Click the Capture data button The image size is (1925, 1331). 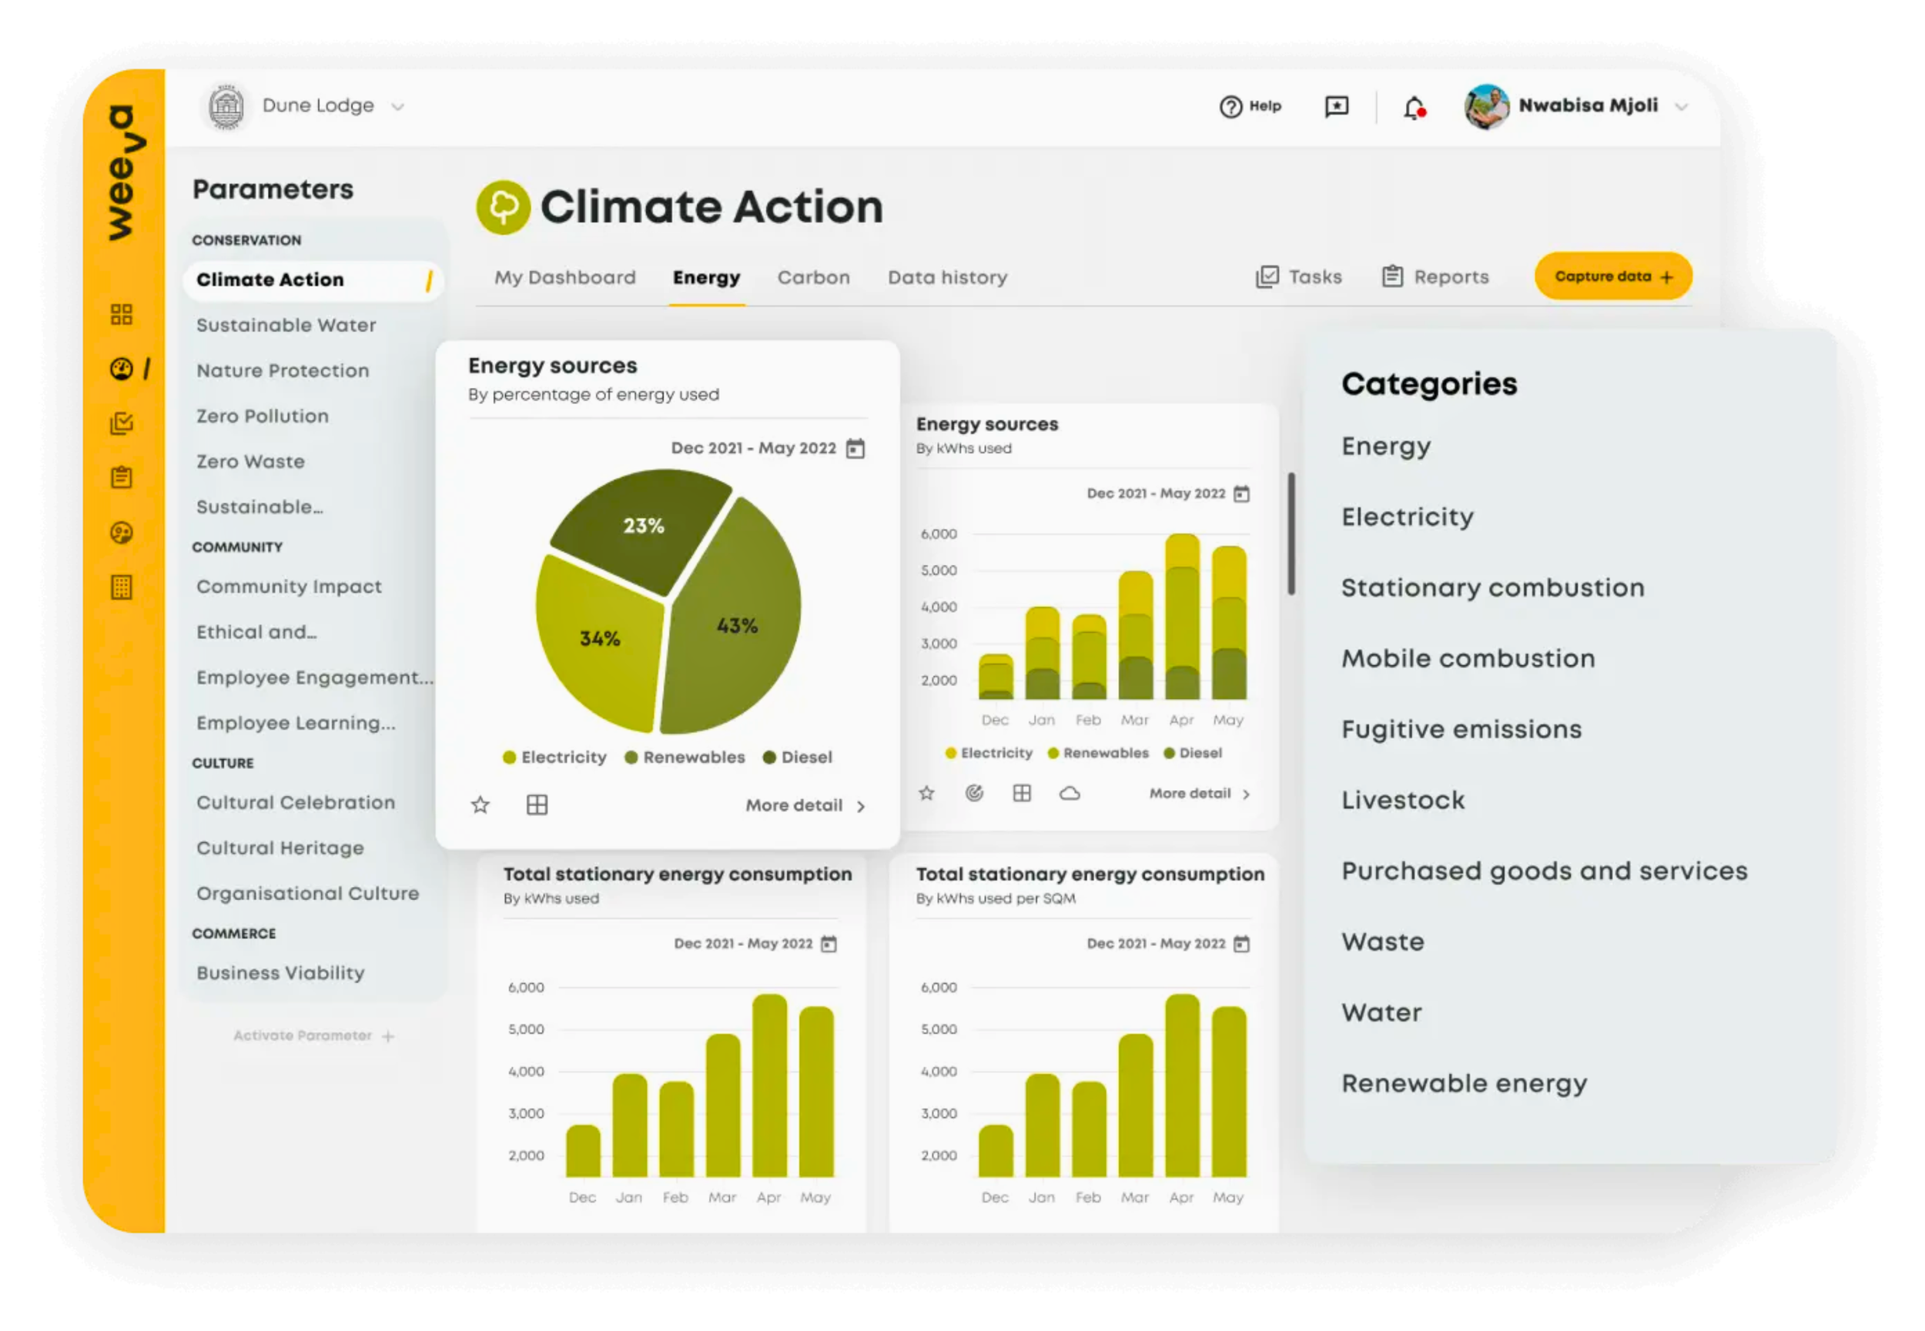click(1612, 276)
